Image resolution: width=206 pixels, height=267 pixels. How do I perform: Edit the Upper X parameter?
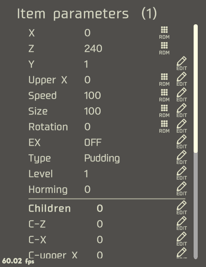tap(182, 79)
